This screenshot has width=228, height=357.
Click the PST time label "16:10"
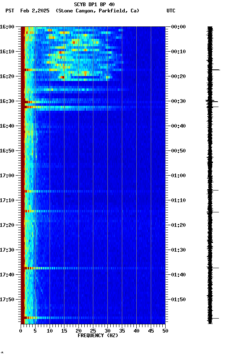pos(7,52)
